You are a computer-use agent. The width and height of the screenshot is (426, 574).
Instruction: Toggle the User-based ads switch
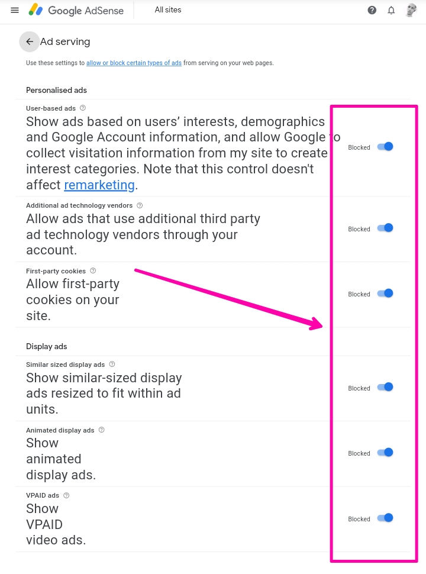(x=385, y=147)
